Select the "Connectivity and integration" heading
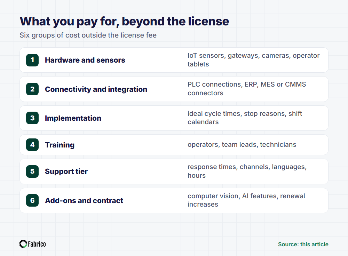Viewport: 348px width, 256px height. pyautogui.click(x=96, y=89)
